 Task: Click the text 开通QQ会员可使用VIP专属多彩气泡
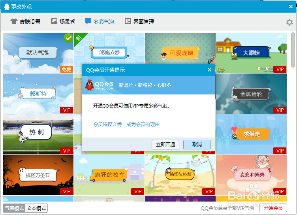[x=131, y=106]
